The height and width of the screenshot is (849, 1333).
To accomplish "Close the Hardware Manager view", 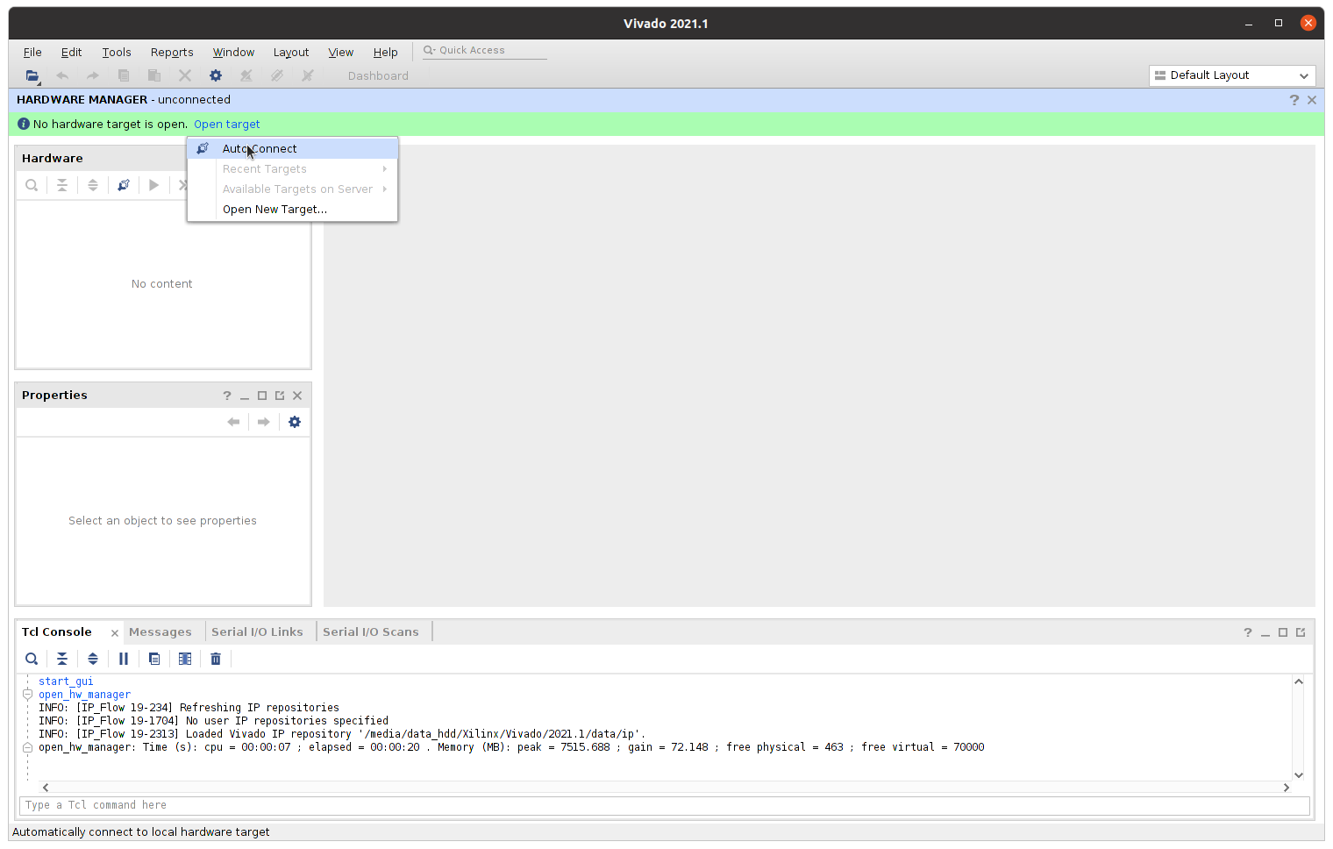I will [1312, 100].
